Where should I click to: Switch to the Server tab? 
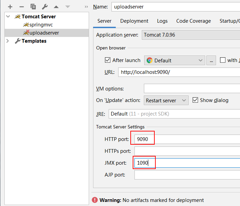pos(104,21)
